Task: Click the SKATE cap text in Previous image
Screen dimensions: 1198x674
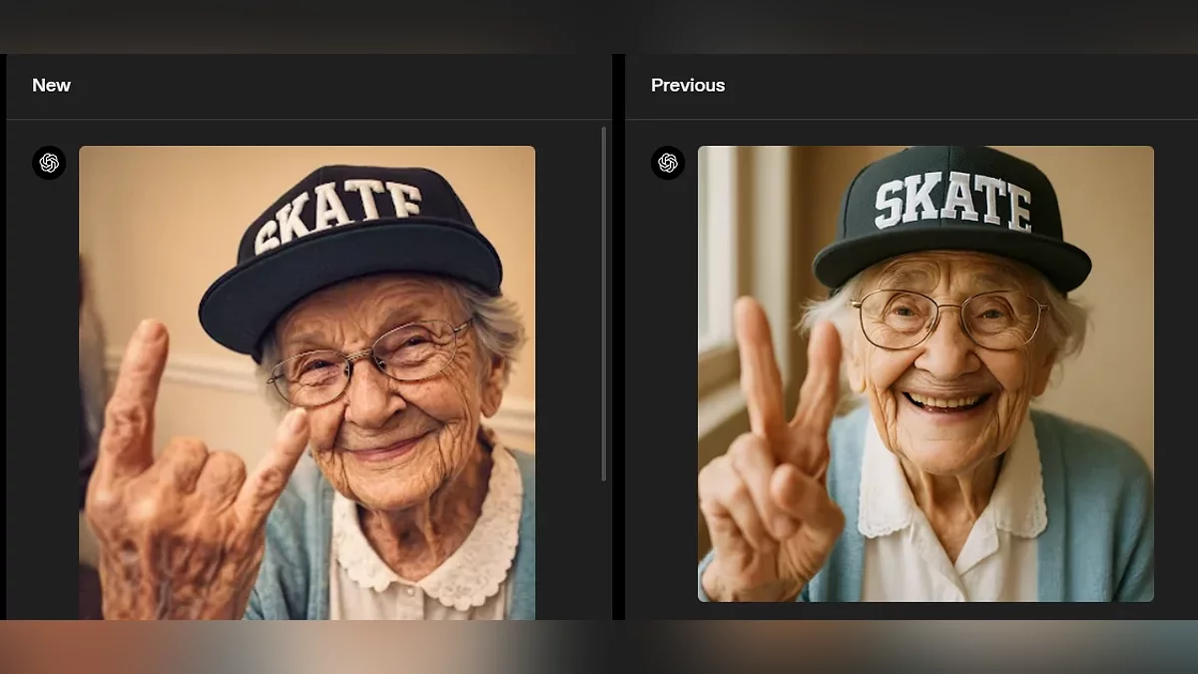Action: (x=951, y=202)
